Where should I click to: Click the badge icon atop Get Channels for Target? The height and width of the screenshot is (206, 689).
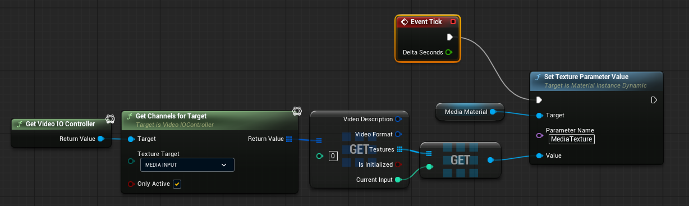[297, 112]
